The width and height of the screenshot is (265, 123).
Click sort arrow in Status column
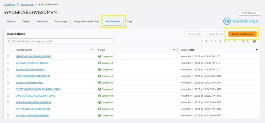(174, 50)
